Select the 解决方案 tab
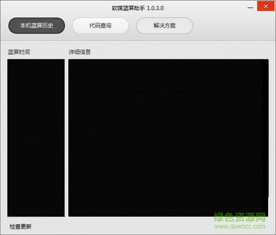The width and height of the screenshot is (276, 235). (164, 25)
